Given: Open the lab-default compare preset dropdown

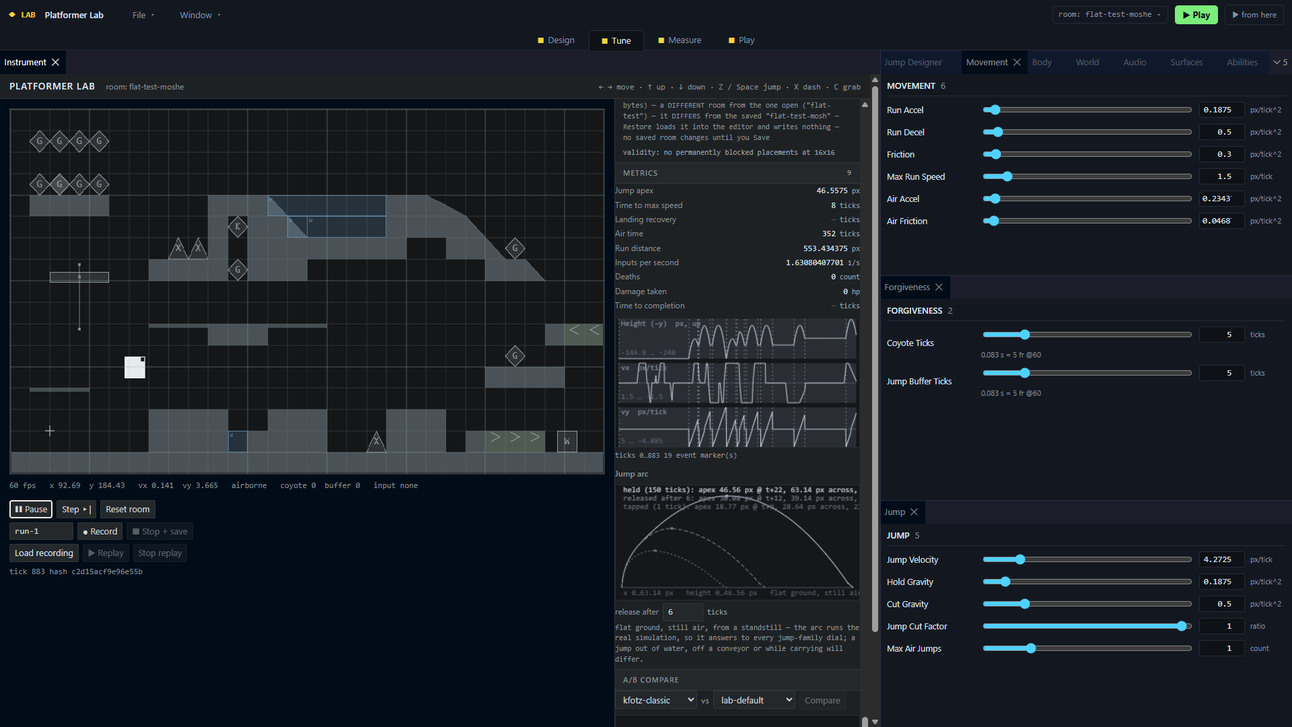Looking at the screenshot, I should [755, 701].
